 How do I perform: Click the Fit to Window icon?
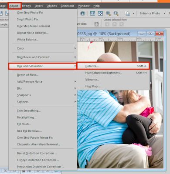100,13
